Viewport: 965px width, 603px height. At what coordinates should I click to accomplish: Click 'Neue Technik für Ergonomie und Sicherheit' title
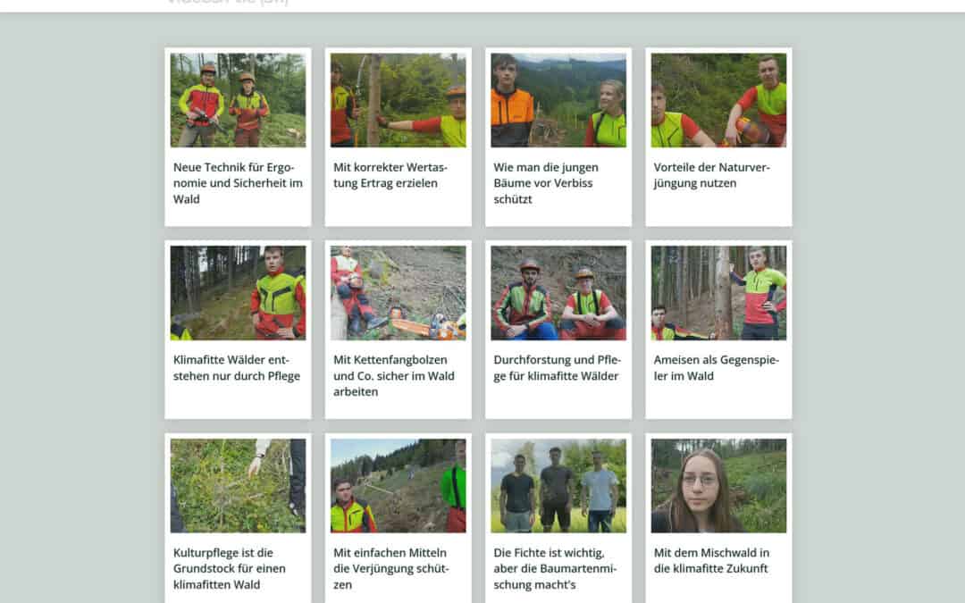238,183
